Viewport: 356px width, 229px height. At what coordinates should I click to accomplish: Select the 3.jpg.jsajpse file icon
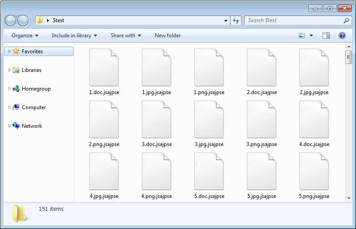(x=209, y=119)
